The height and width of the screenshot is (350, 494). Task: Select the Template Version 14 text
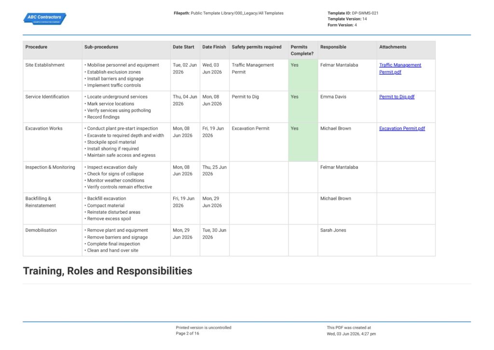coord(347,19)
